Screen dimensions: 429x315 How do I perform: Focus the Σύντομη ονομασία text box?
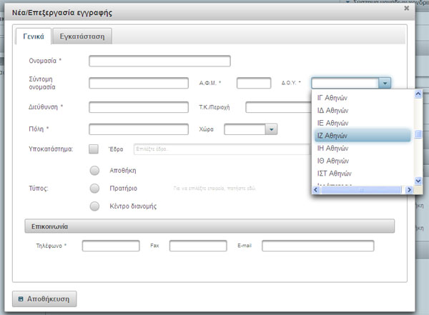pyautogui.click(x=139, y=83)
